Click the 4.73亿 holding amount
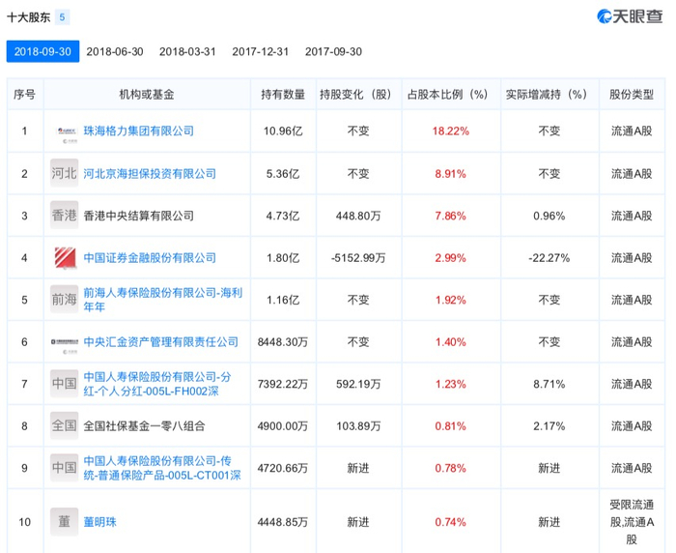Viewport: 676px width, 553px height. [283, 216]
